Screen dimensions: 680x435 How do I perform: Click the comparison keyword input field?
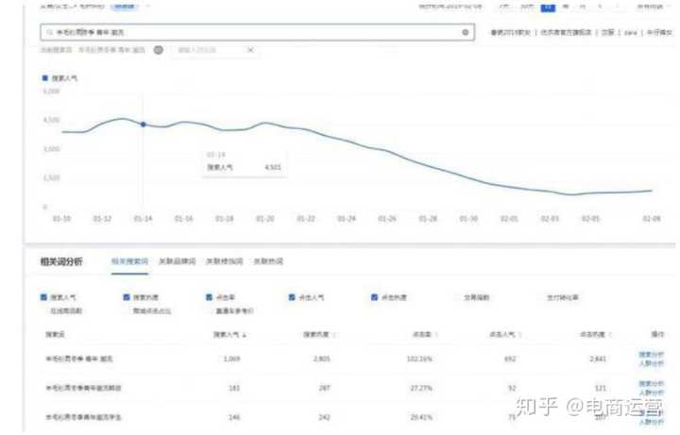[206, 50]
